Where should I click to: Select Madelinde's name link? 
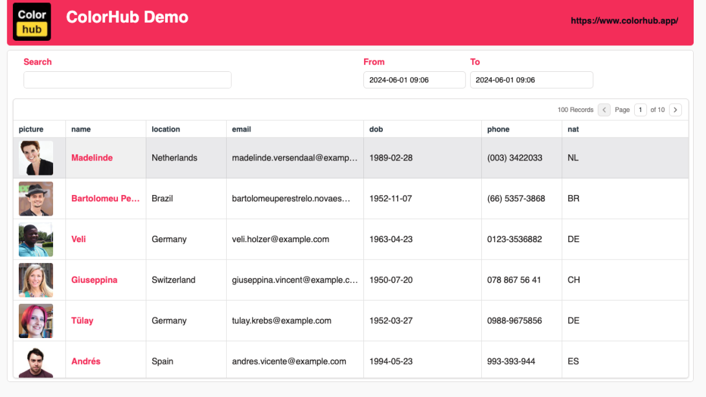pos(92,157)
